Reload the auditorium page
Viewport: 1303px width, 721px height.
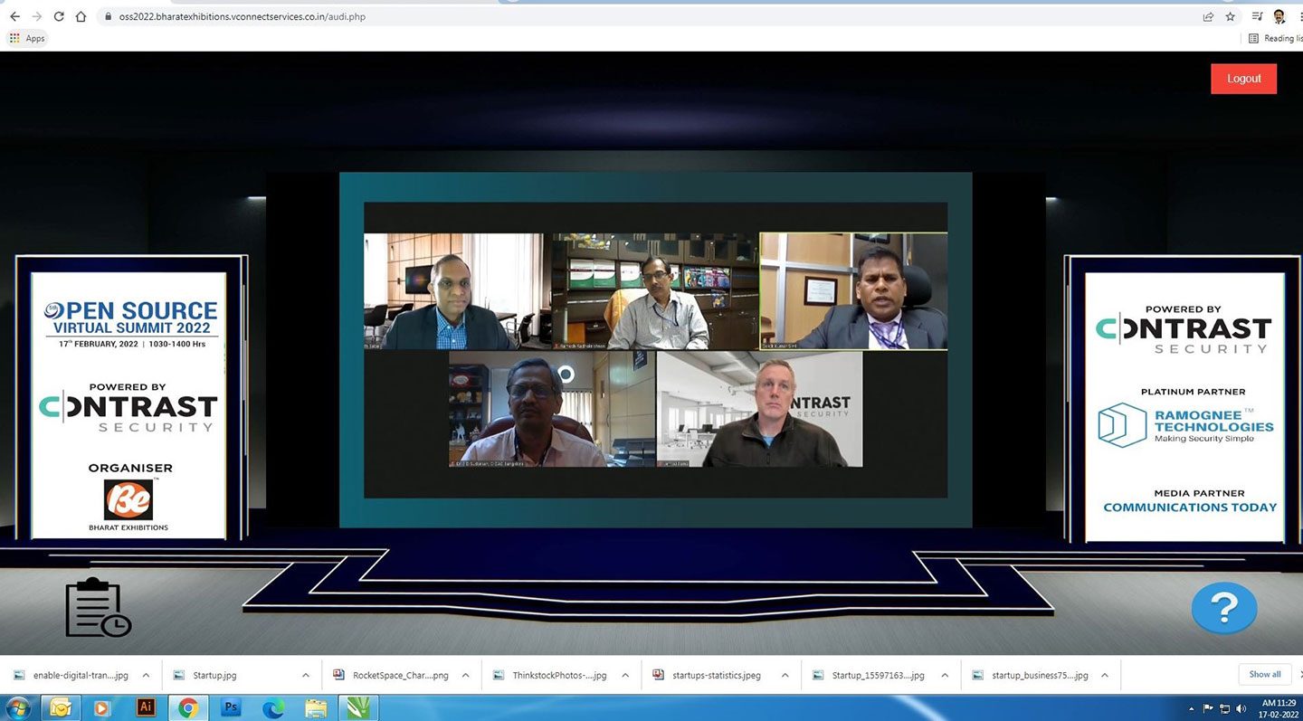click(59, 16)
